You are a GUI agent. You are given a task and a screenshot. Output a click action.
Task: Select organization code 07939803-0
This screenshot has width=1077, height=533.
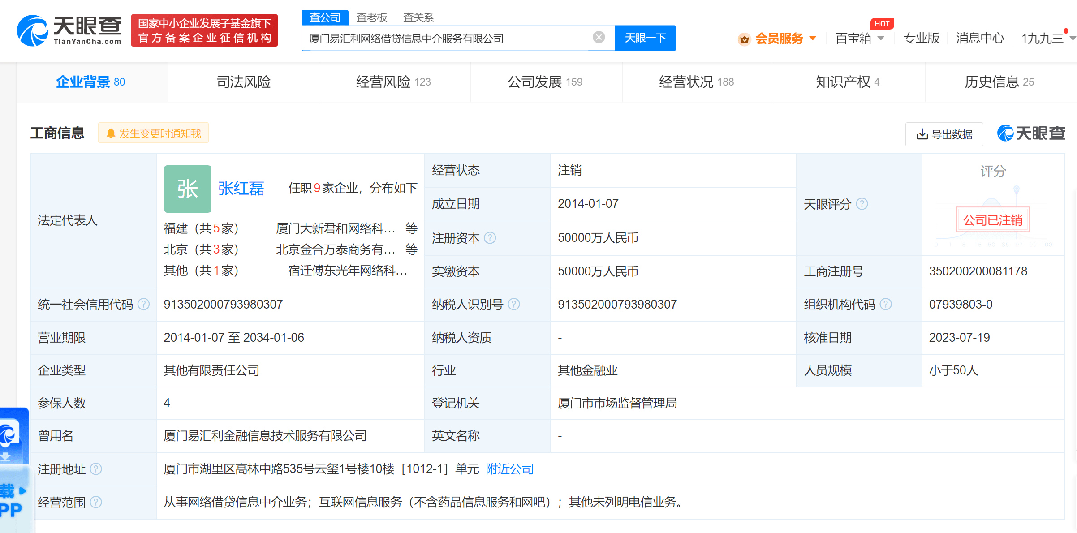[x=961, y=305]
